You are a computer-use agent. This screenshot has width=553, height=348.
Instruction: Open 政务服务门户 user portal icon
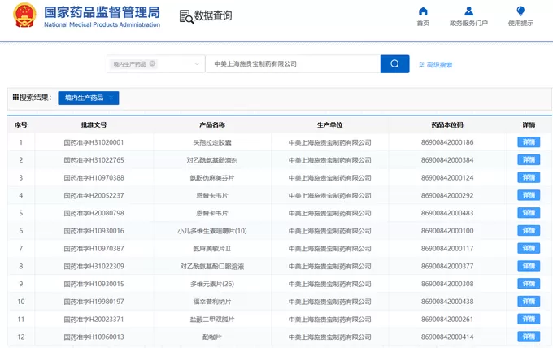click(x=468, y=11)
